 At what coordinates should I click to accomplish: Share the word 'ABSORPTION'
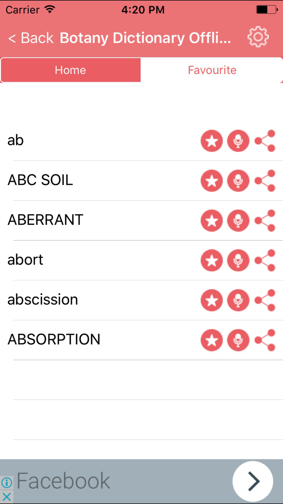(265, 340)
